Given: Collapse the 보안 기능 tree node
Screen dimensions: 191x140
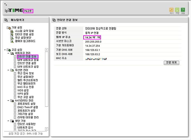Looking at the screenshot, I should tap(8, 121).
